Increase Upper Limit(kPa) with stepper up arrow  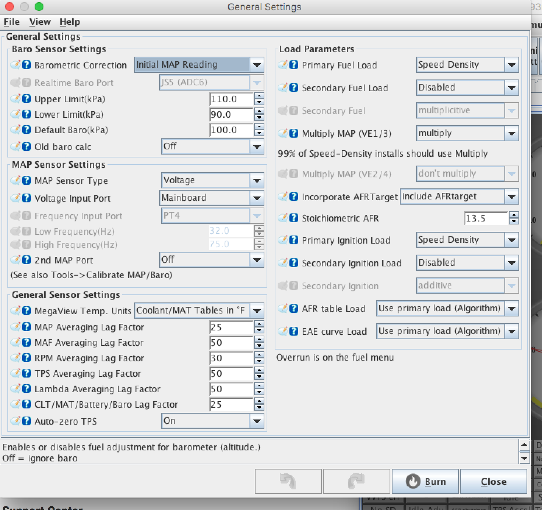(259, 96)
